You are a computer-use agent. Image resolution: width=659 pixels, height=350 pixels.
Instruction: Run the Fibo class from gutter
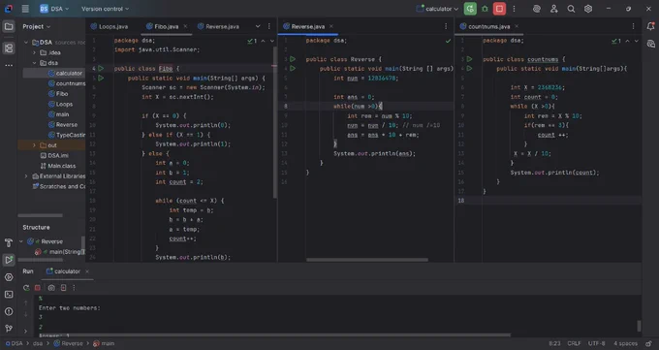(101, 68)
